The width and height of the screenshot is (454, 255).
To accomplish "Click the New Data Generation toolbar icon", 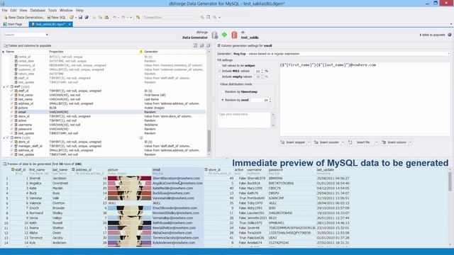I will tap(6, 17).
